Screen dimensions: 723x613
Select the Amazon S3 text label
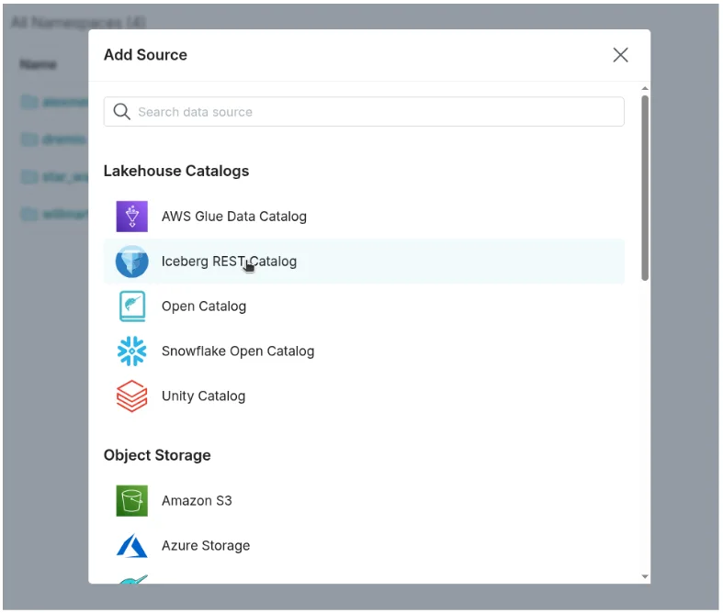click(197, 501)
